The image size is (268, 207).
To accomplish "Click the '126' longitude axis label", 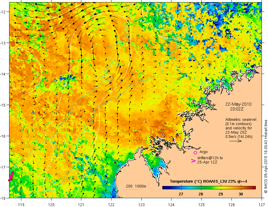I will tap(231, 205).
